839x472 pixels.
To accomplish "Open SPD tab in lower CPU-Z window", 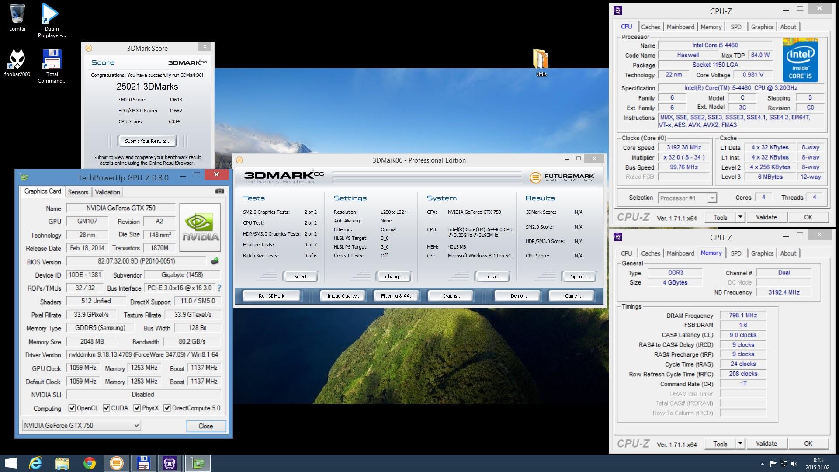I will [x=736, y=253].
